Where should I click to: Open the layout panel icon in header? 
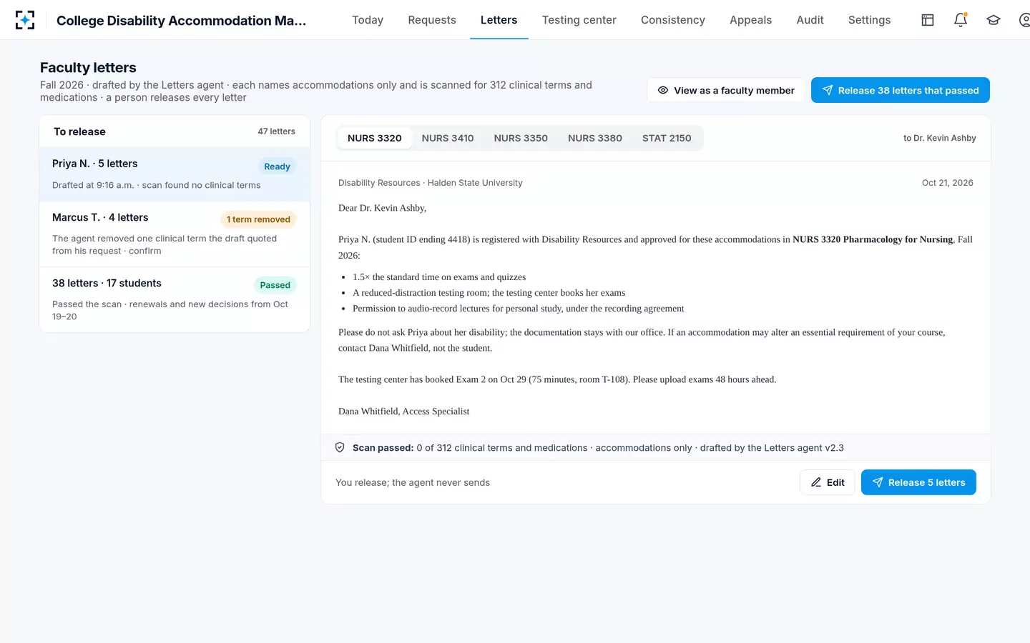pyautogui.click(x=928, y=20)
